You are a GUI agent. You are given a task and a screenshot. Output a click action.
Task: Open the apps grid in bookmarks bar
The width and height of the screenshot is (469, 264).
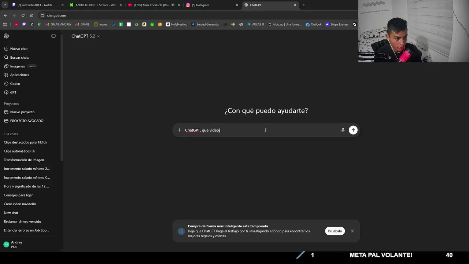(5, 25)
